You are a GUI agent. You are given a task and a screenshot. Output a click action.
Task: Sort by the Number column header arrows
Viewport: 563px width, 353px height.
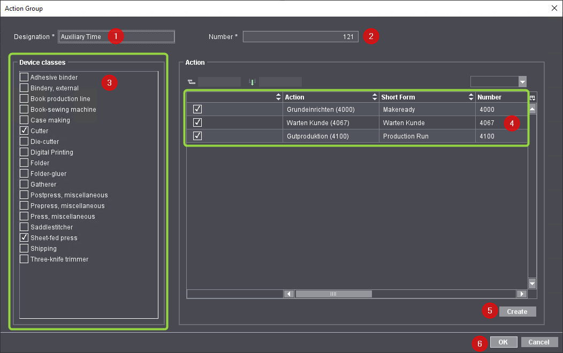point(522,97)
